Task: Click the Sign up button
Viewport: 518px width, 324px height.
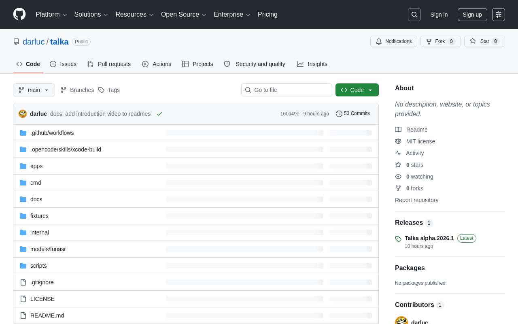Action: [472, 15]
